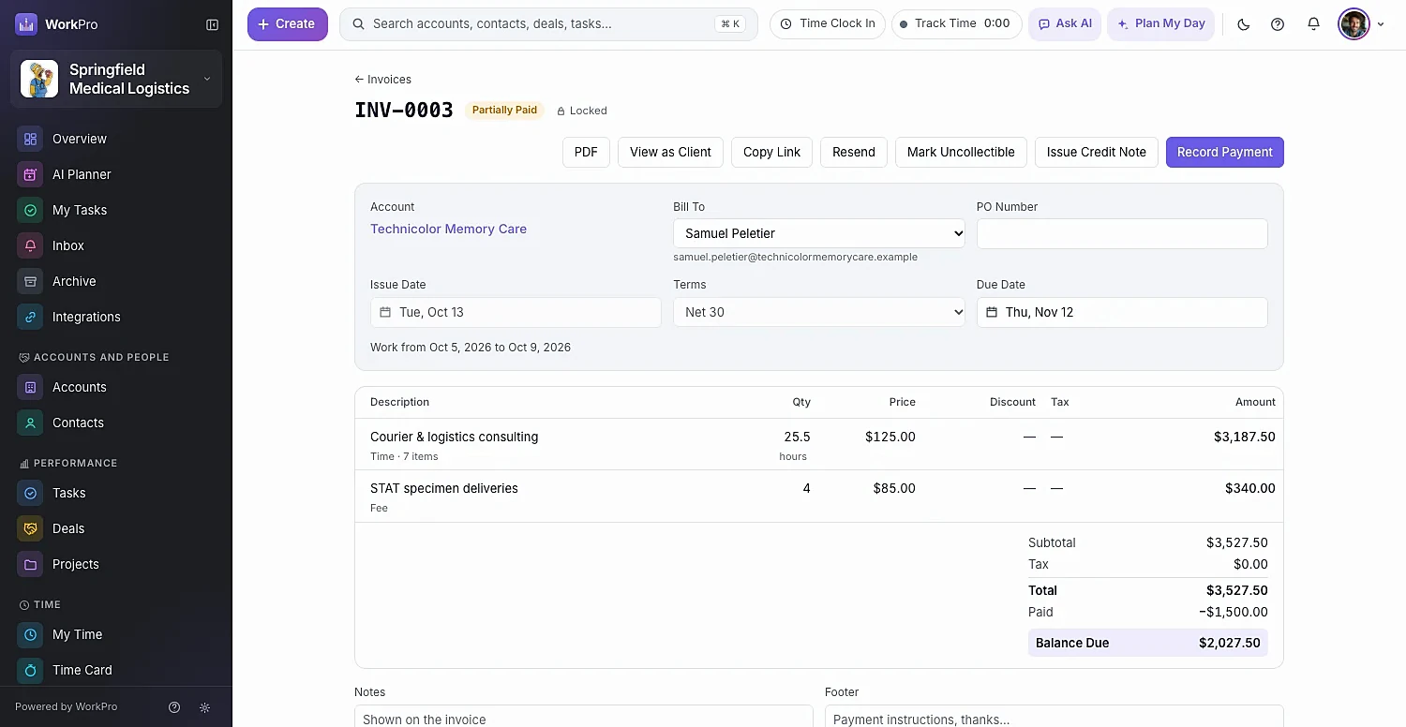The height and width of the screenshot is (727, 1406).
Task: Open the sidebar footer settings gear
Action: [x=205, y=707]
